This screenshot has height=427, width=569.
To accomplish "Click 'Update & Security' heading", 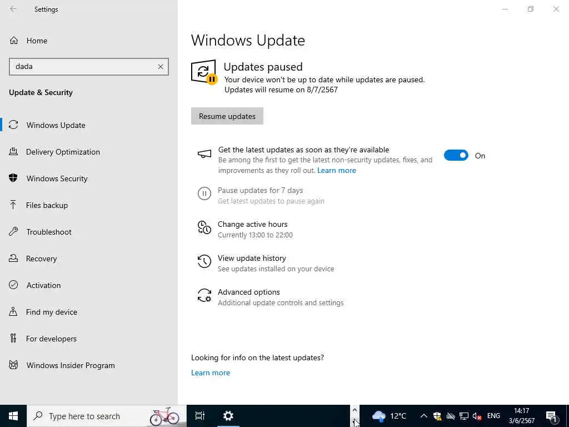I will click(x=41, y=93).
